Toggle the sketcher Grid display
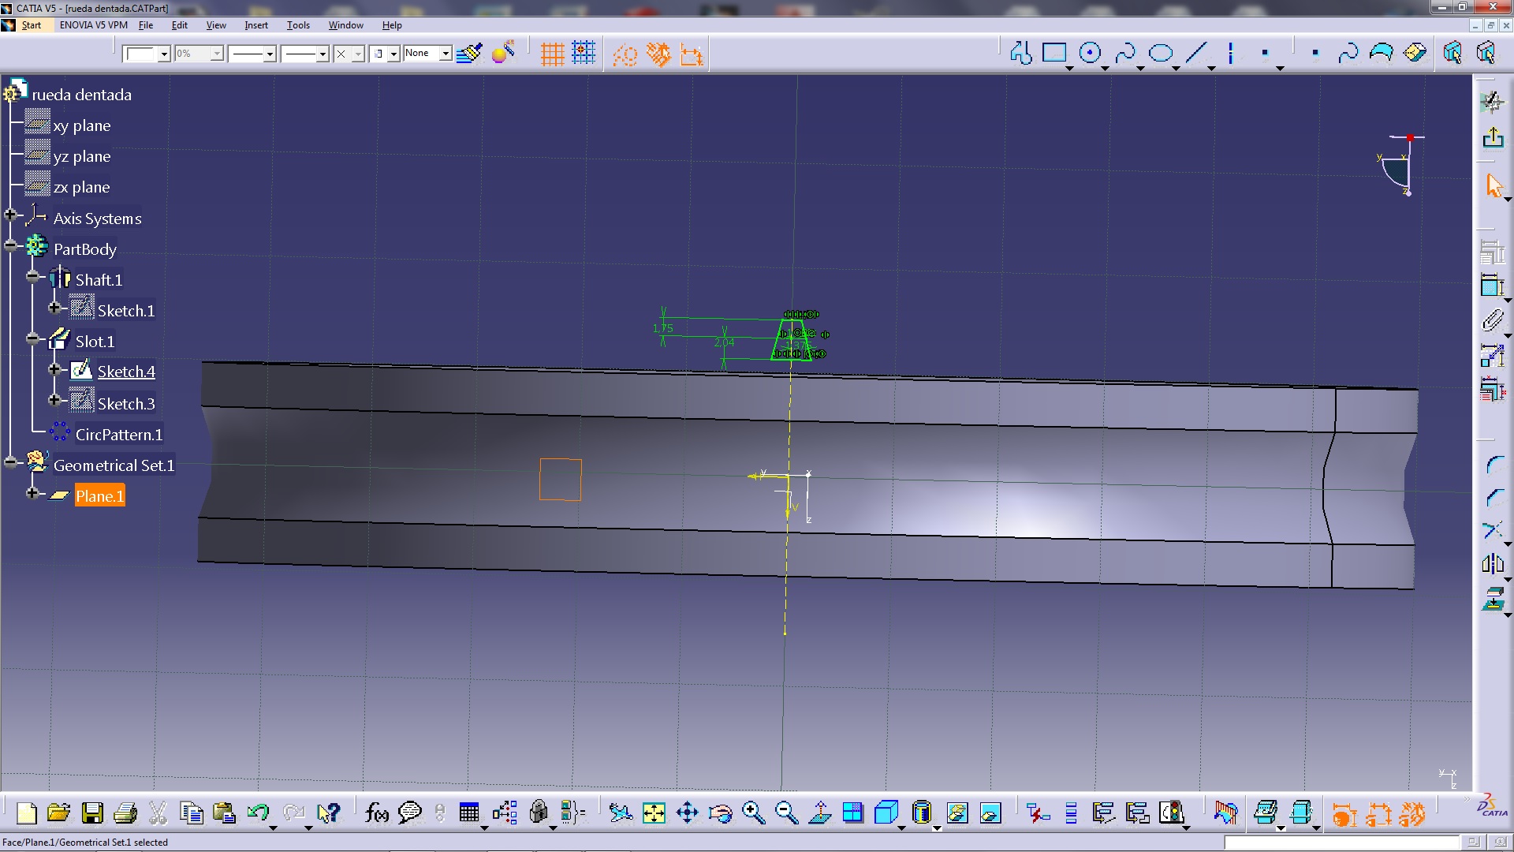Viewport: 1514px width, 852px height. [552, 54]
